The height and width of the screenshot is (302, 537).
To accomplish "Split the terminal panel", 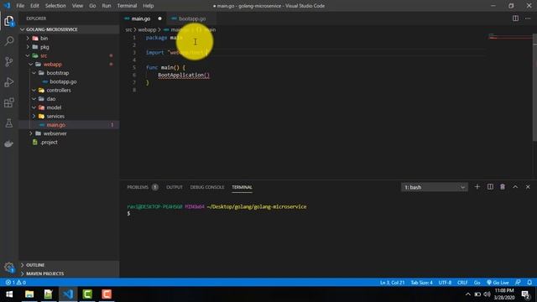I will 490,187.
